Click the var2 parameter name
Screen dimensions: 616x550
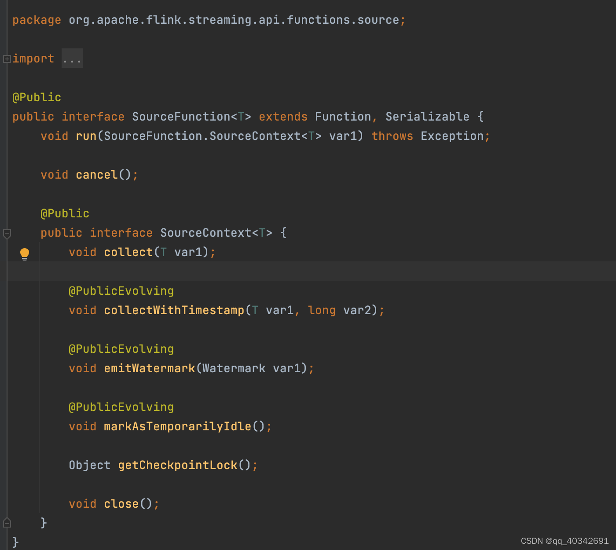coord(357,310)
